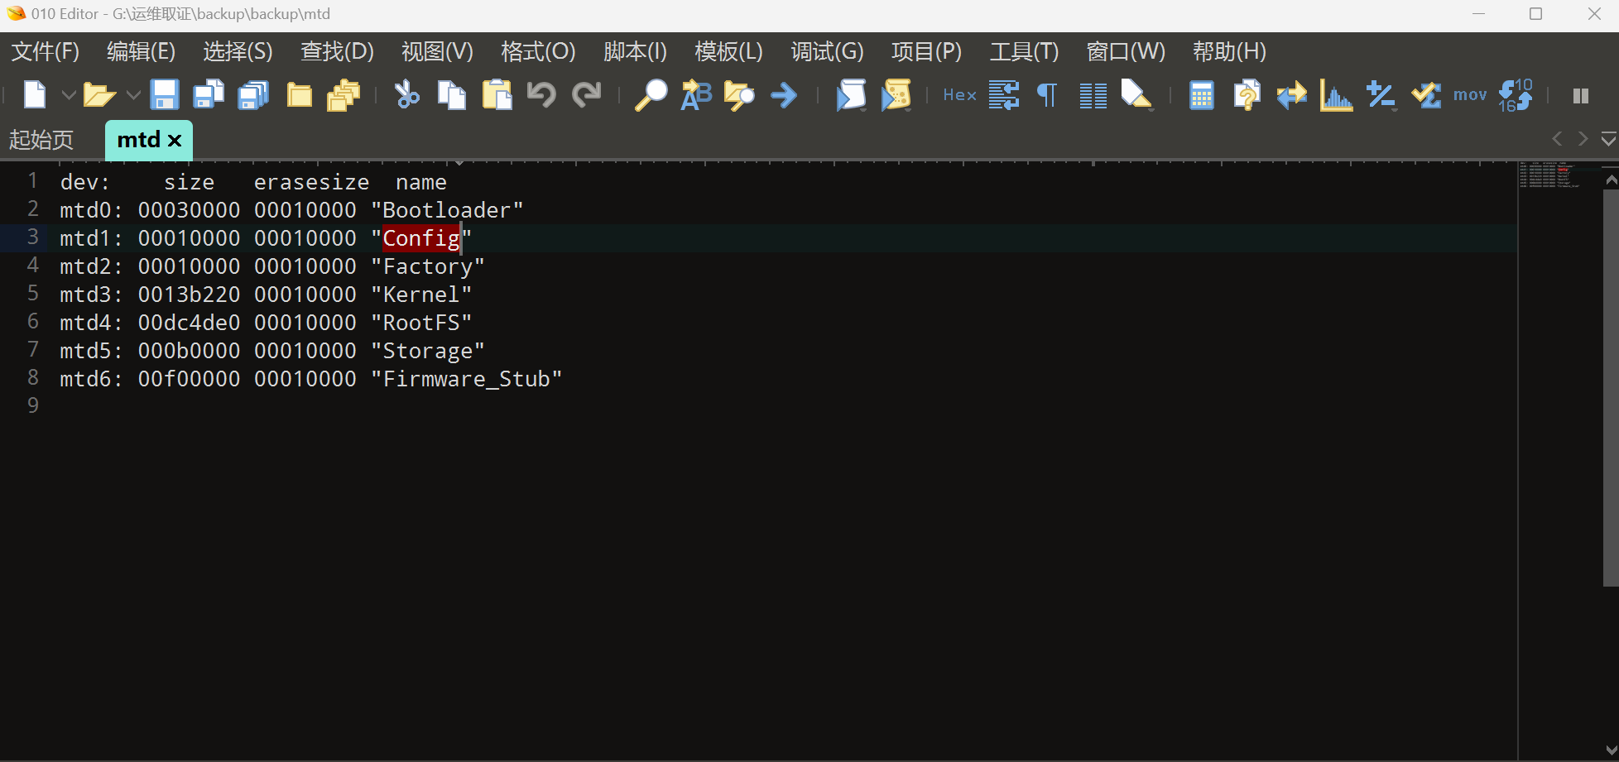This screenshot has width=1619, height=762.
Task: Click the stacked-folders Close All icon
Action: 343,95
